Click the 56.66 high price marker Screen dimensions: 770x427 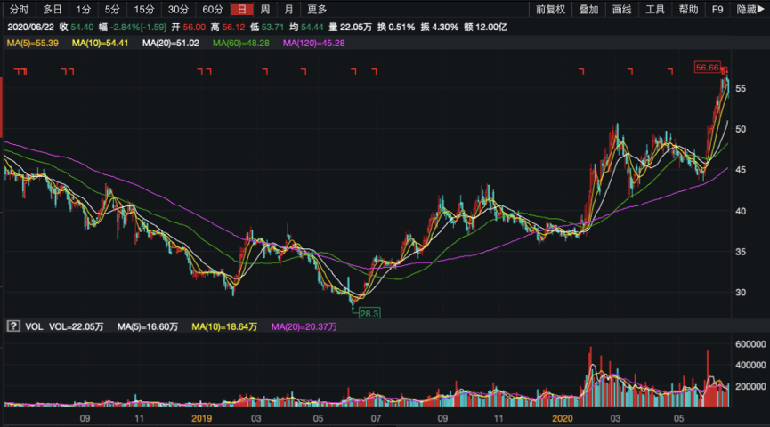pyautogui.click(x=708, y=67)
